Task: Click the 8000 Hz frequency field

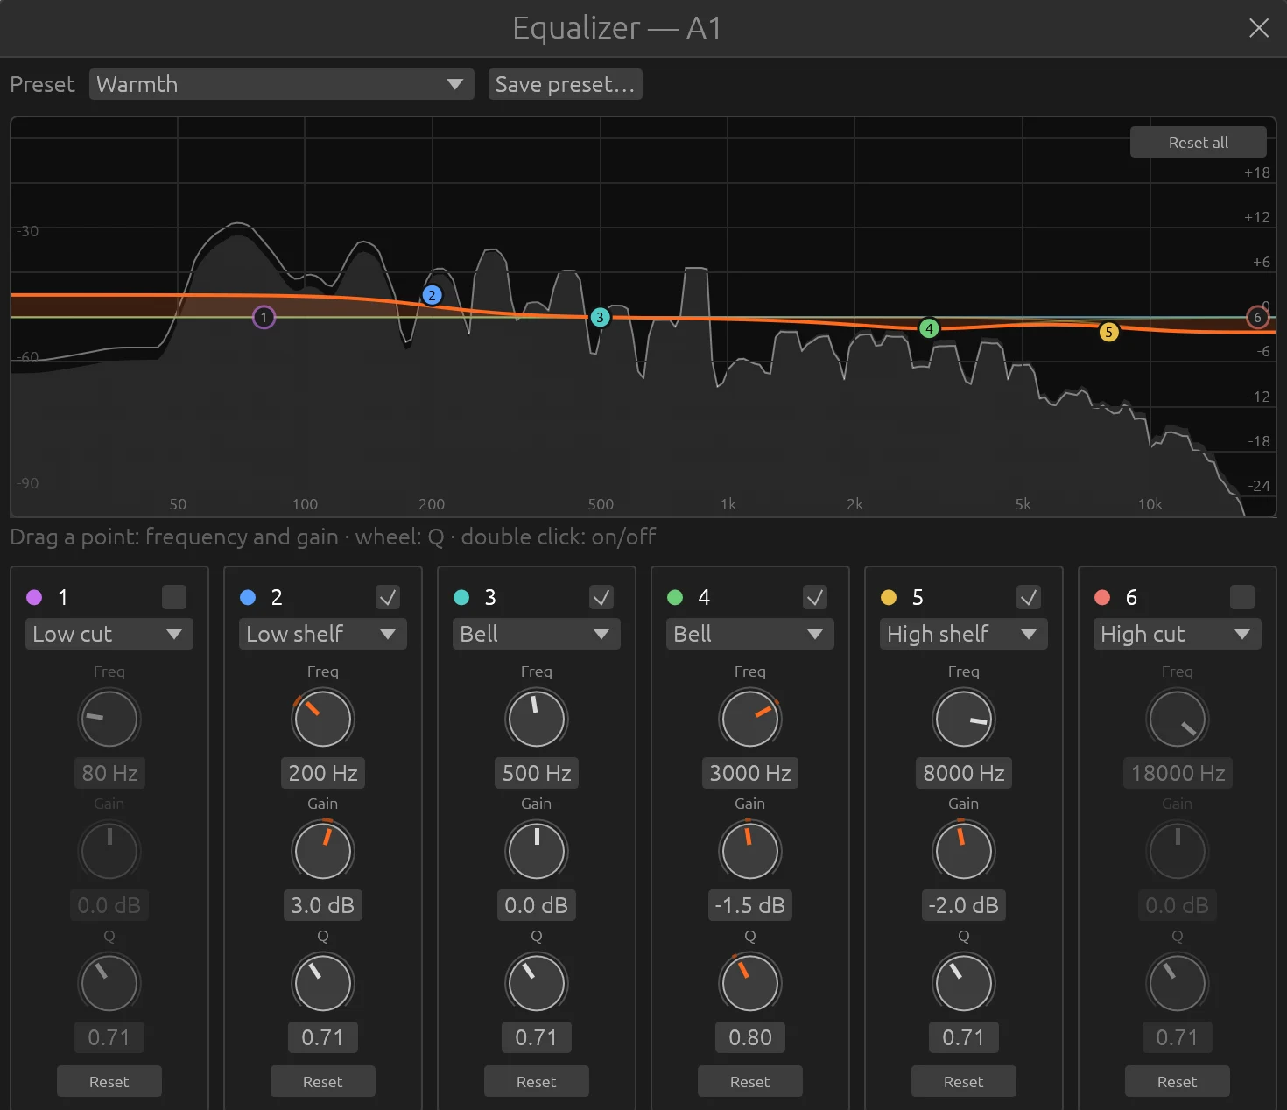Action: point(964,773)
